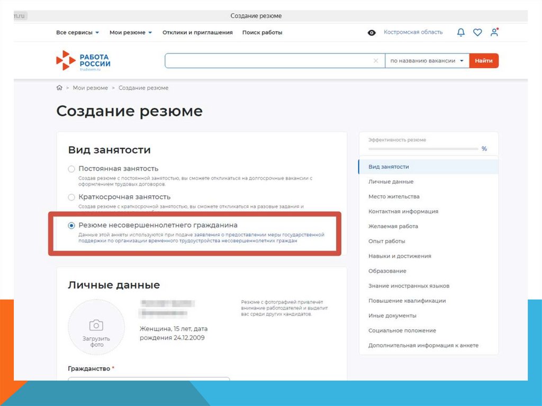Open the user profile icon
The height and width of the screenshot is (406, 542).
click(494, 32)
